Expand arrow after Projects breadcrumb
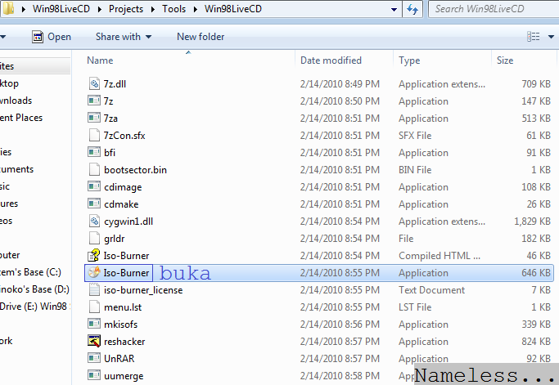This screenshot has height=385, width=559. tap(153, 9)
